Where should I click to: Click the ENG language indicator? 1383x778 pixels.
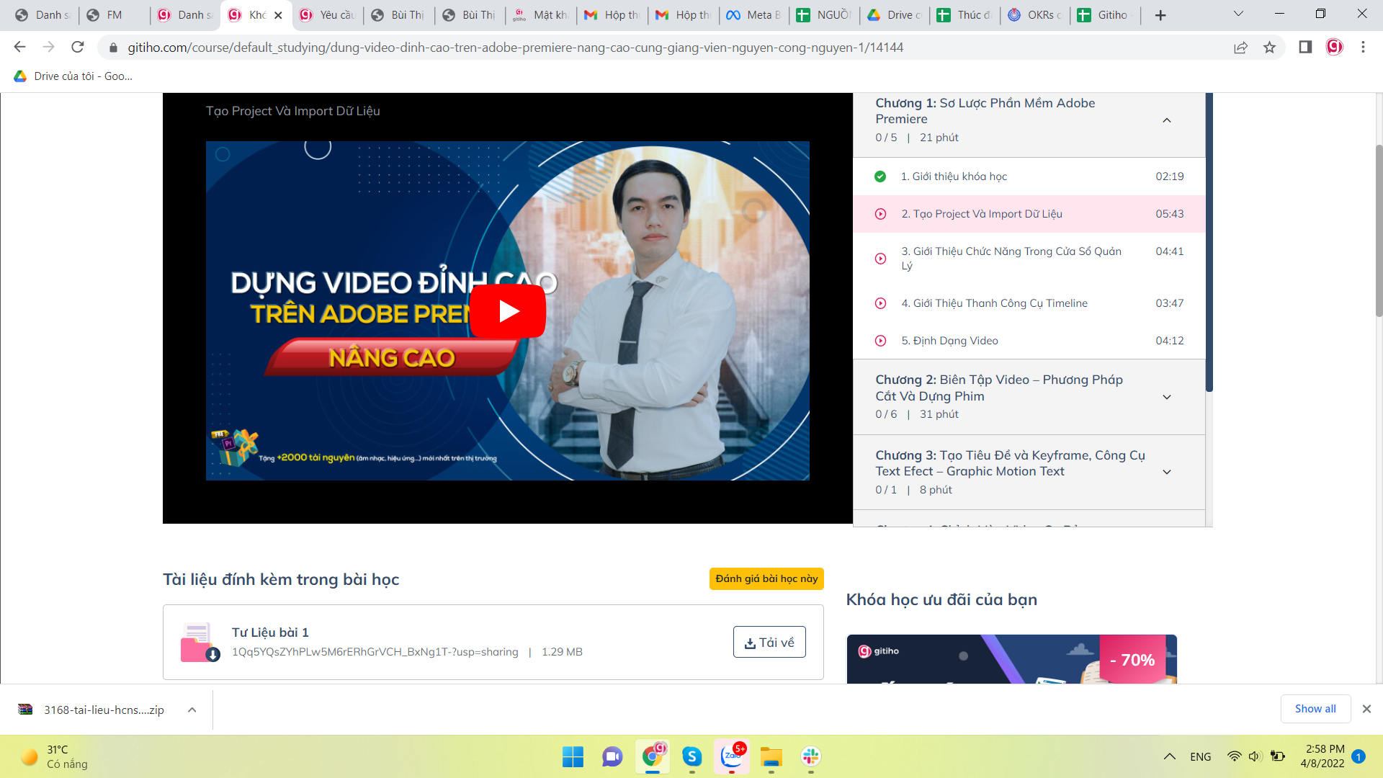pyautogui.click(x=1201, y=756)
